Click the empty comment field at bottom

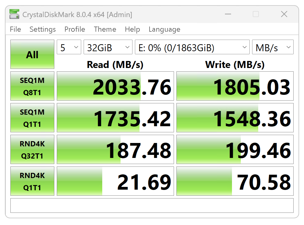click(x=152, y=205)
